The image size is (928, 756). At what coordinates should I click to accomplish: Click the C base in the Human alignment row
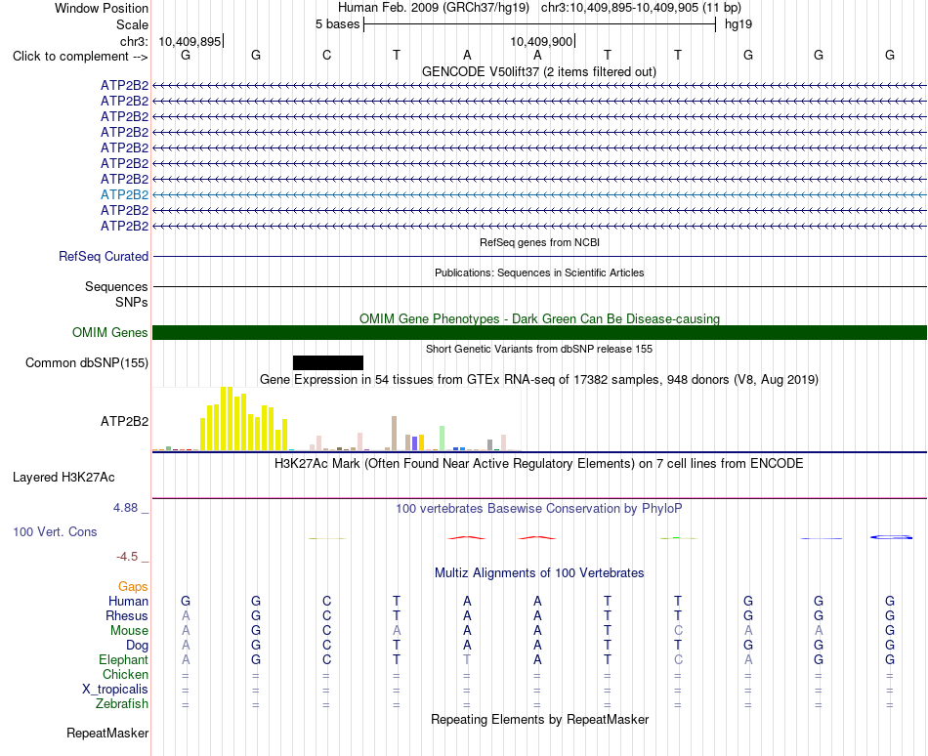[x=326, y=601]
